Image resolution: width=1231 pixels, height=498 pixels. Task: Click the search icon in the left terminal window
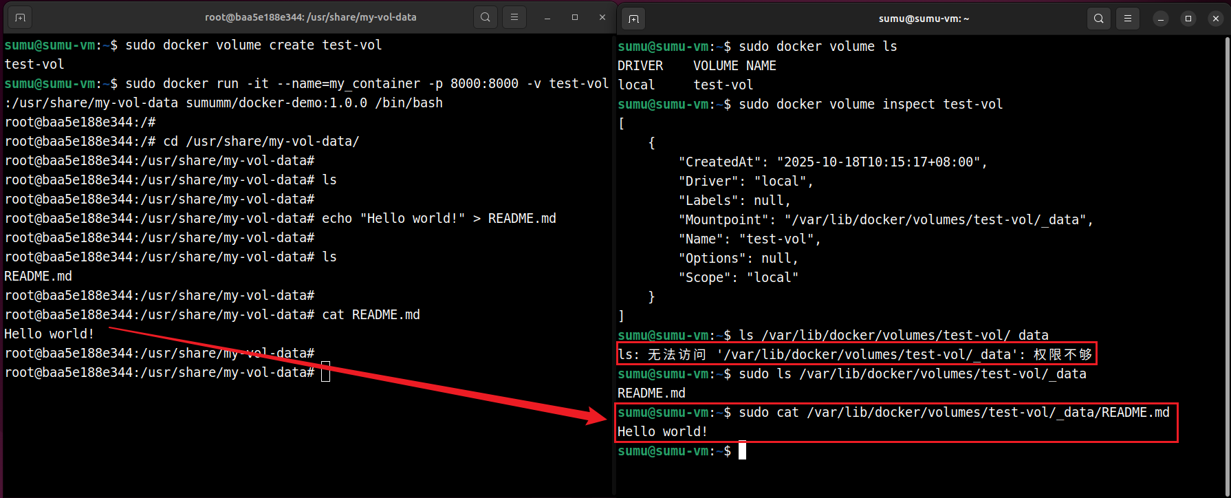point(486,18)
